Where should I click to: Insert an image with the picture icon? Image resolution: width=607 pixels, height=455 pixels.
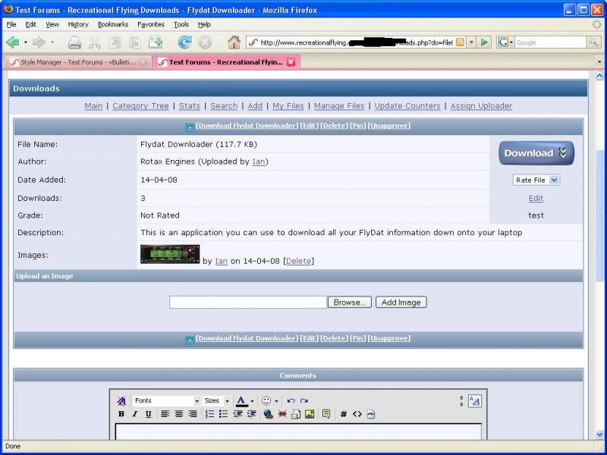click(x=310, y=414)
